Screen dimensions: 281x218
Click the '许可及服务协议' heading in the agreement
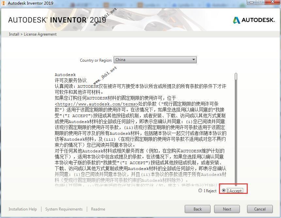pos(71,80)
